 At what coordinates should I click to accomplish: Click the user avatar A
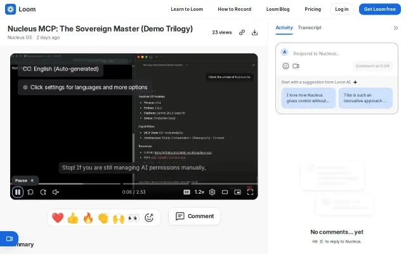285,52
